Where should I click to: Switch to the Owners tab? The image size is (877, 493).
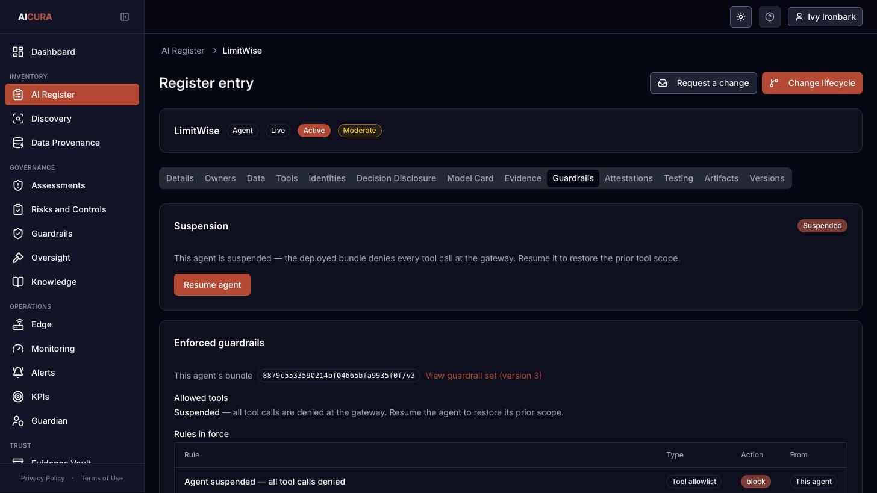[x=220, y=178]
